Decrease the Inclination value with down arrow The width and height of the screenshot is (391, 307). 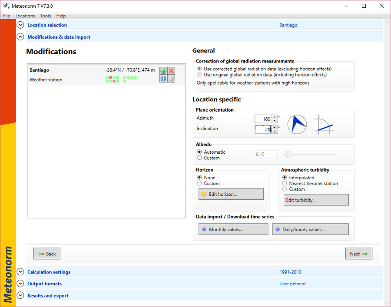coord(275,131)
